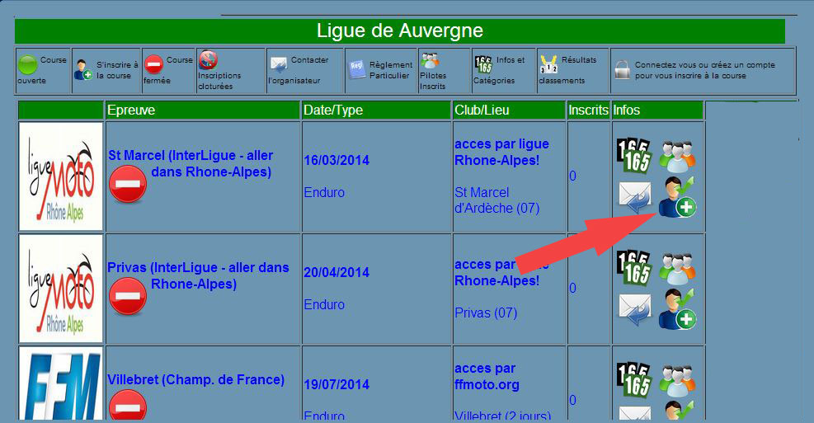The image size is (814, 423).
Task: Click 'acces par ligue Rhone-Alpes!' in St Marcel row
Action: click(x=501, y=152)
